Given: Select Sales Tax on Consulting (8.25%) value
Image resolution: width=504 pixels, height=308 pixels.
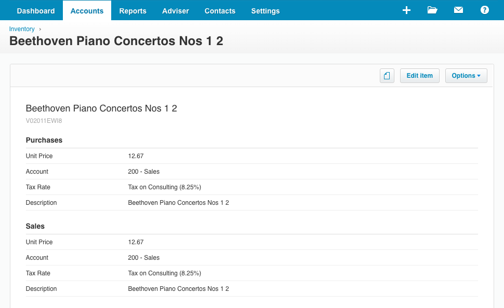Looking at the screenshot, I should [x=165, y=273].
